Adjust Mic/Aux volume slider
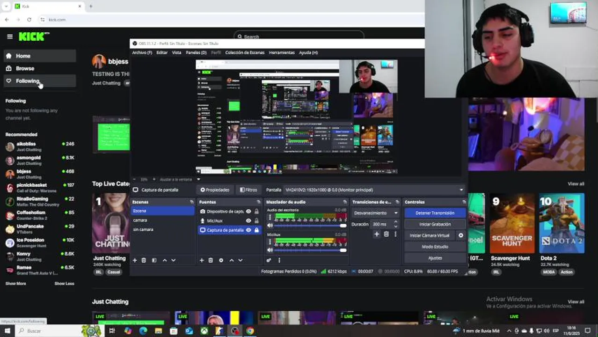598x337 pixels. 311,250
